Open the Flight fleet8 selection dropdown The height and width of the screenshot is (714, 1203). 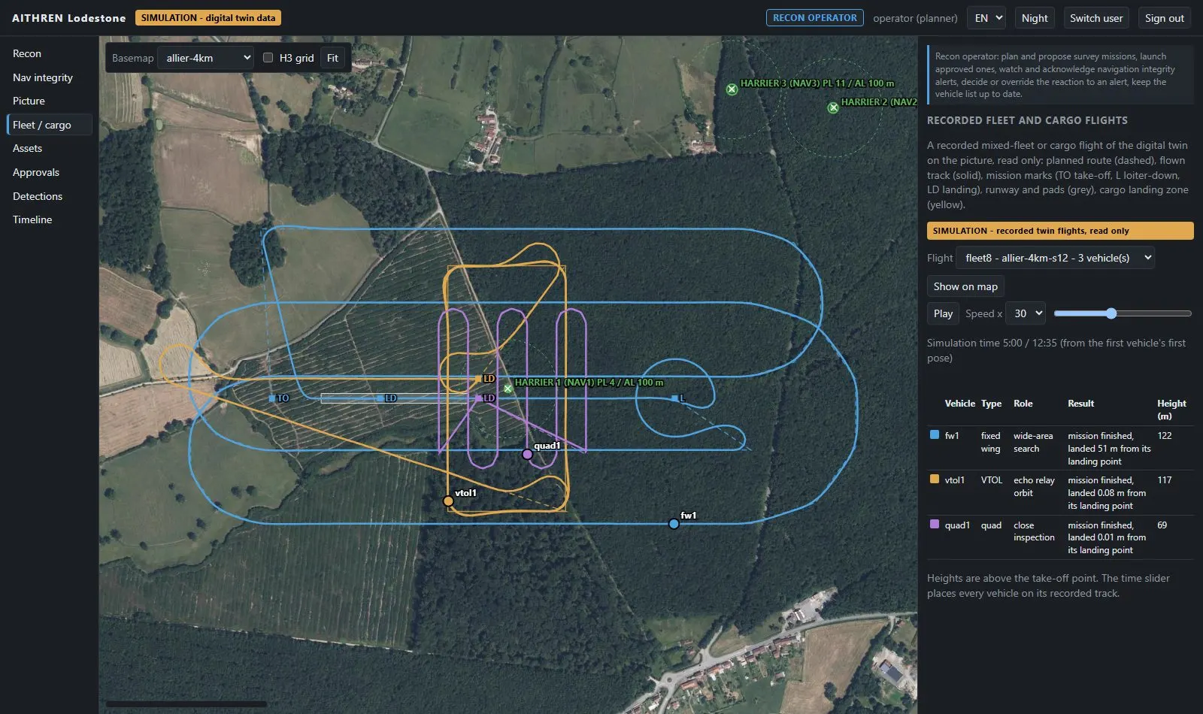coord(1055,258)
